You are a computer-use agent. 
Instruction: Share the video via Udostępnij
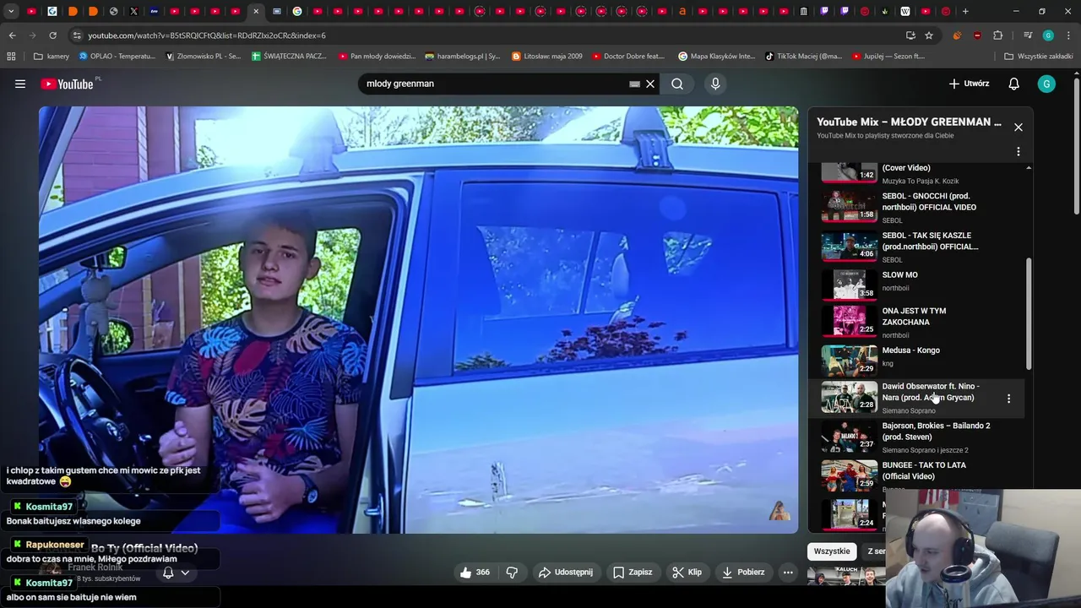point(566,572)
